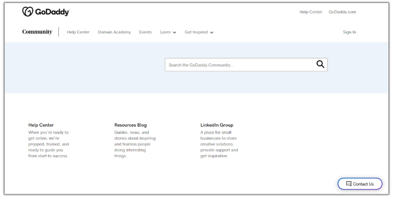Click the Contact Us button label
The height and width of the screenshot is (197, 393).
click(x=363, y=184)
